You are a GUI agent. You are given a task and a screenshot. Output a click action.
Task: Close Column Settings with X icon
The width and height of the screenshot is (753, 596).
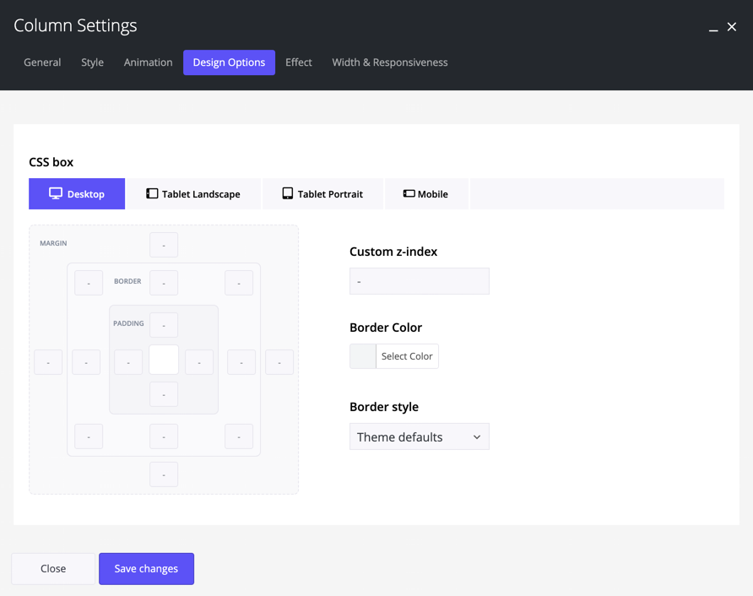pyautogui.click(x=732, y=27)
